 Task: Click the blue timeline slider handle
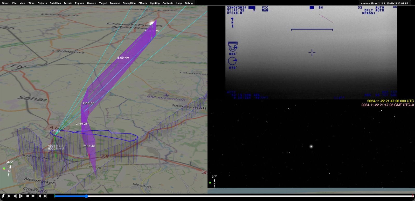click(x=86, y=196)
